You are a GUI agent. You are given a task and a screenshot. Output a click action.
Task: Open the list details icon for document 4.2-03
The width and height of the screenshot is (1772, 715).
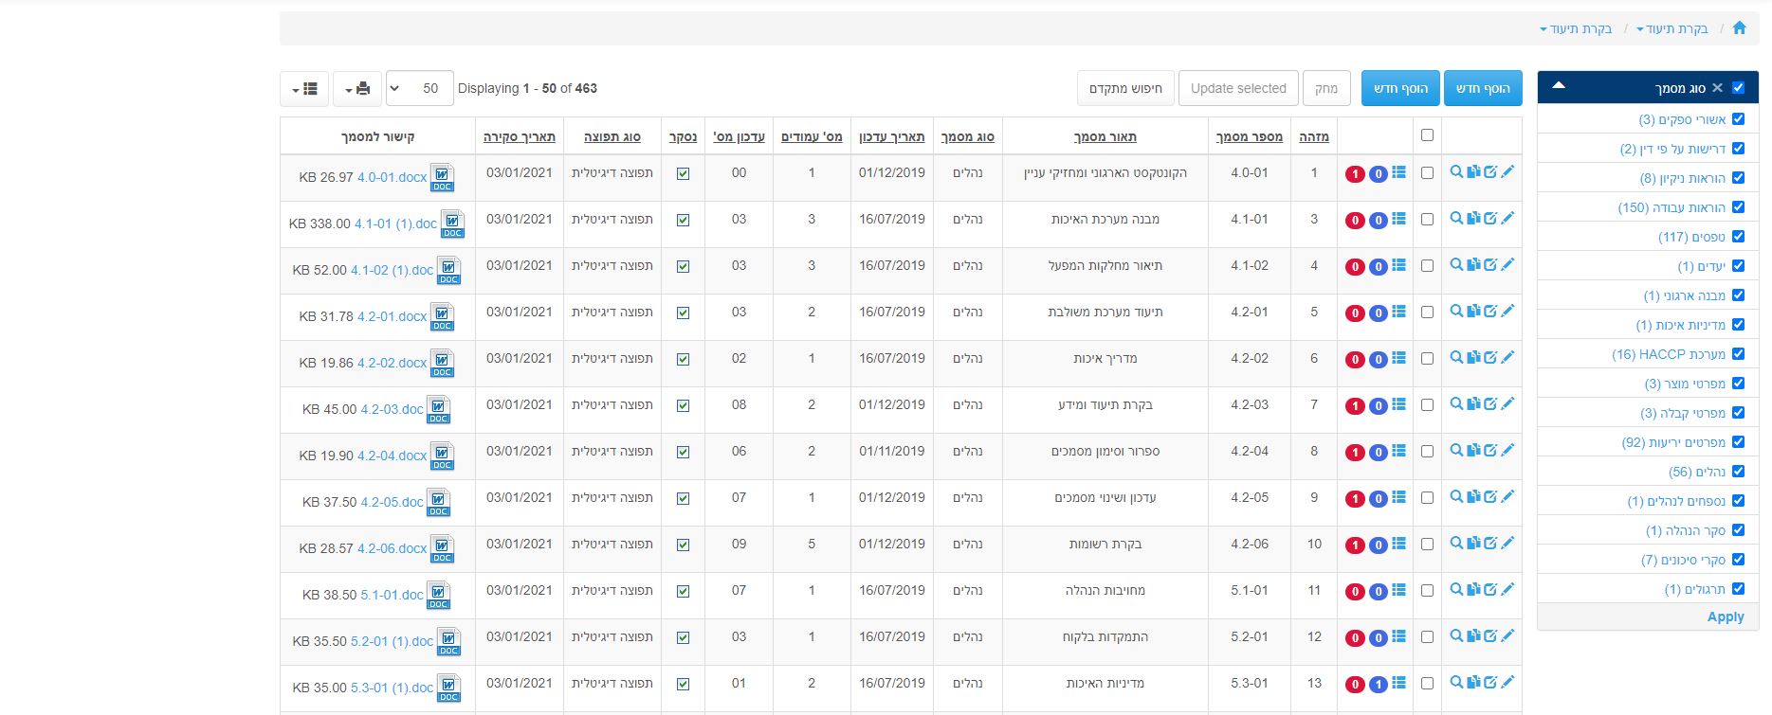[1398, 404]
